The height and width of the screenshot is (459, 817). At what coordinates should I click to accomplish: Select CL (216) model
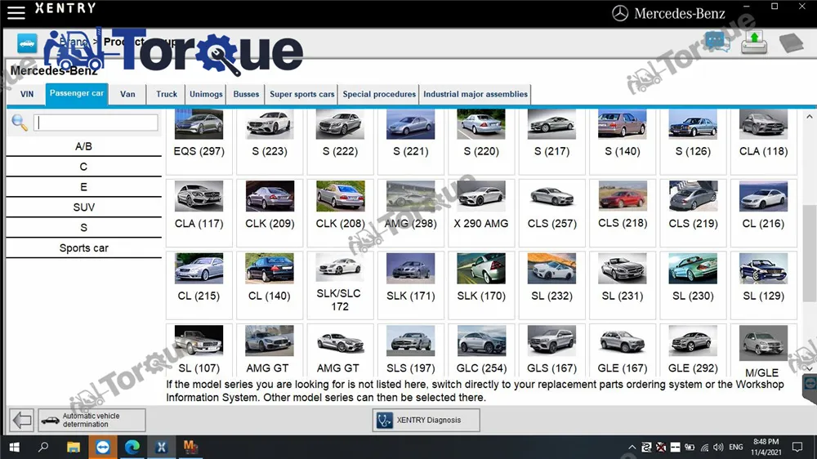coord(763,212)
